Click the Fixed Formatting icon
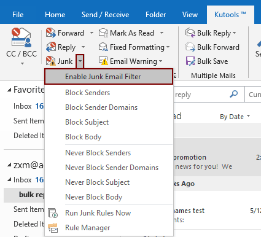261x237 pixels. click(103, 47)
